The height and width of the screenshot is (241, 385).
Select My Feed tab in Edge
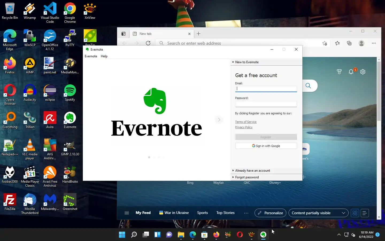tap(143, 213)
